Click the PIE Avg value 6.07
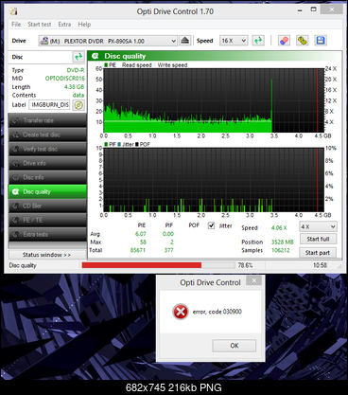348x395 pixels. 141,234
